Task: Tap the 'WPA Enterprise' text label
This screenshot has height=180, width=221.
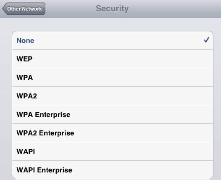Action: pyautogui.click(x=43, y=115)
